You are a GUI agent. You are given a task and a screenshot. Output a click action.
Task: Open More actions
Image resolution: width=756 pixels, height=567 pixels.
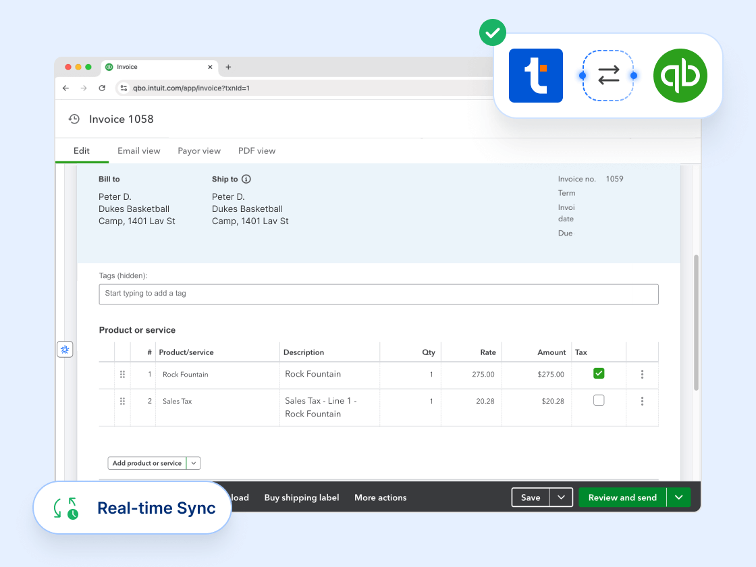(380, 497)
